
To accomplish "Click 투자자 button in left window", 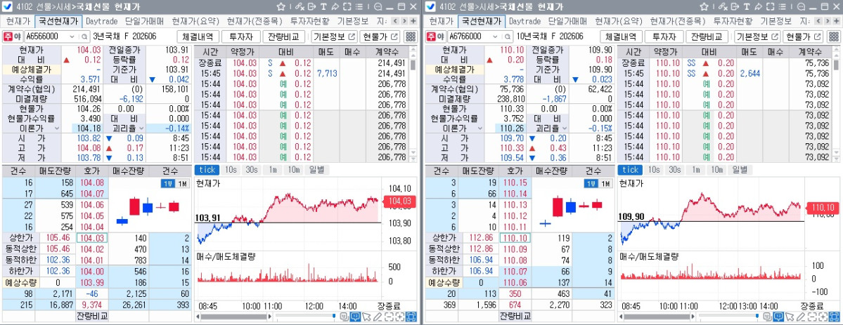I will [241, 37].
